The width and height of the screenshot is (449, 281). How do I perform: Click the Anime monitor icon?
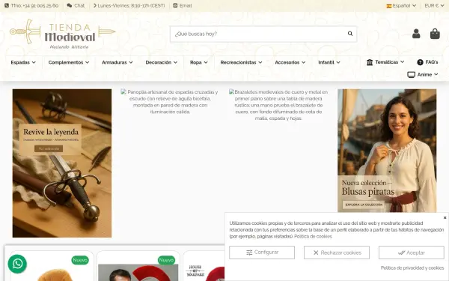pos(411,75)
